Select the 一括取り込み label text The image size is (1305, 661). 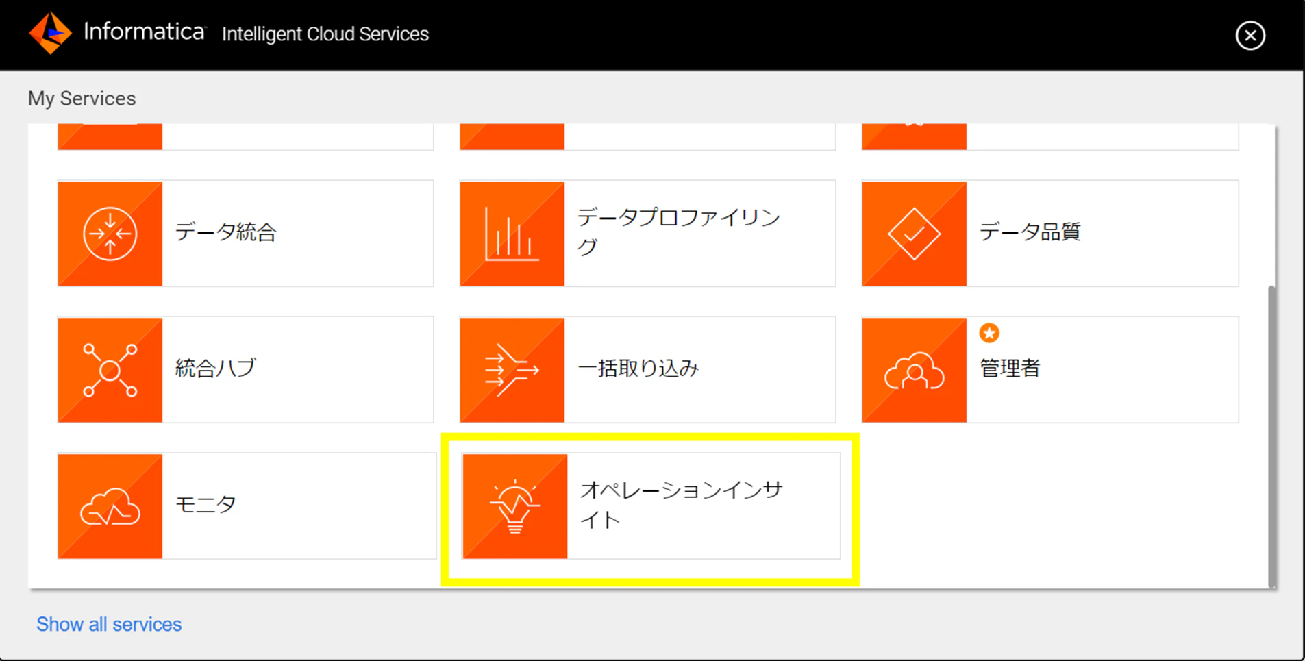tap(638, 369)
